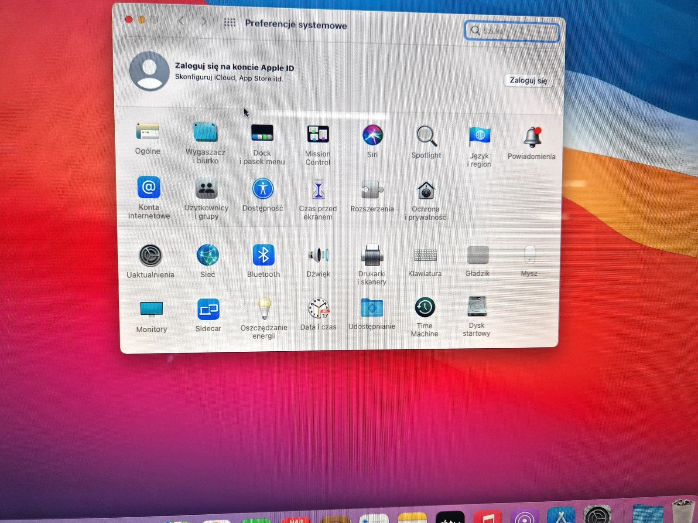Open the Apple TV Dock icon

coord(450,518)
